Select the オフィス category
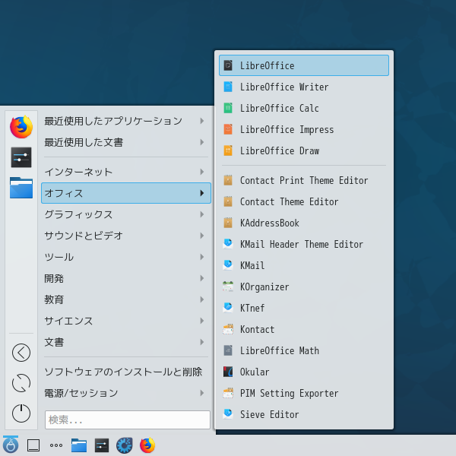Viewport: 456px width, 456px height. click(126, 193)
